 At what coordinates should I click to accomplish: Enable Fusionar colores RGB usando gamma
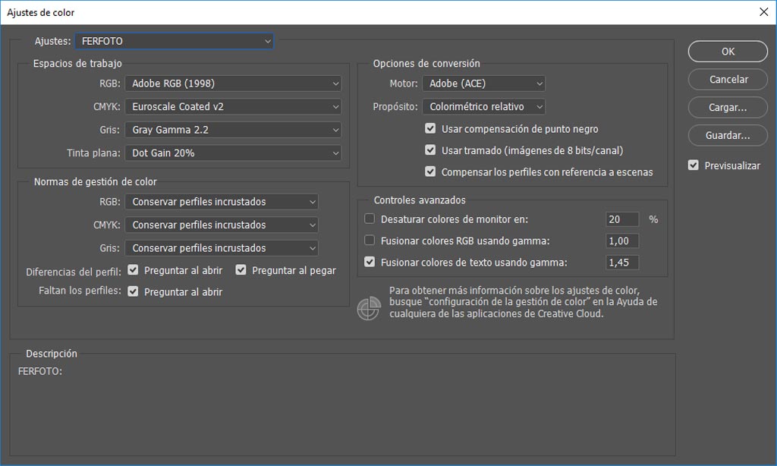tap(370, 241)
